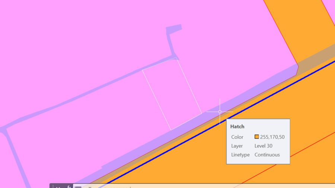Click the Hatch tooltip title
This screenshot has height=188, width=335.
(237, 126)
